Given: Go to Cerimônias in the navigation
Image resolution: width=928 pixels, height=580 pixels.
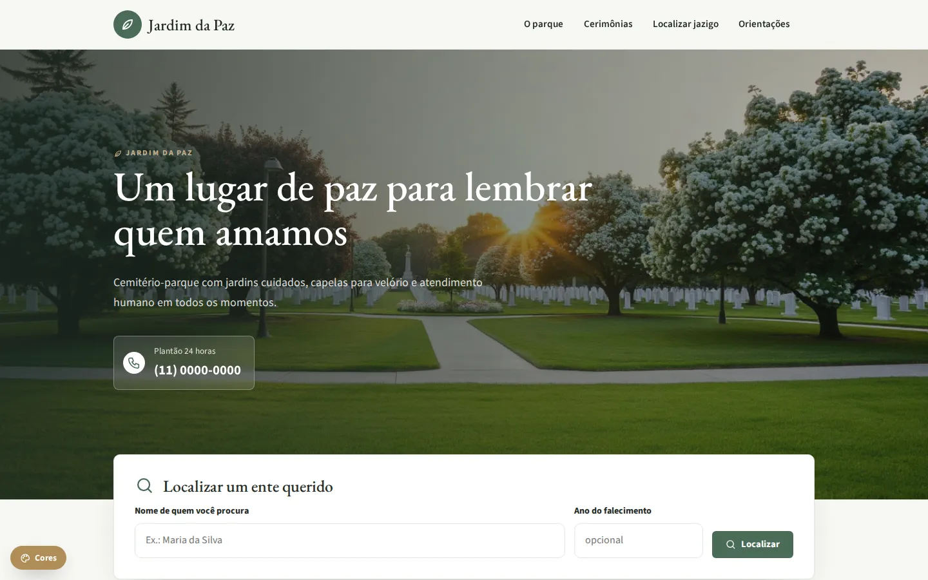Looking at the screenshot, I should (x=608, y=24).
